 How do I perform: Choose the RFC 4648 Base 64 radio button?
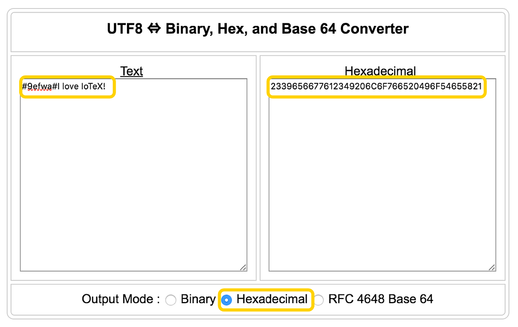point(319,300)
